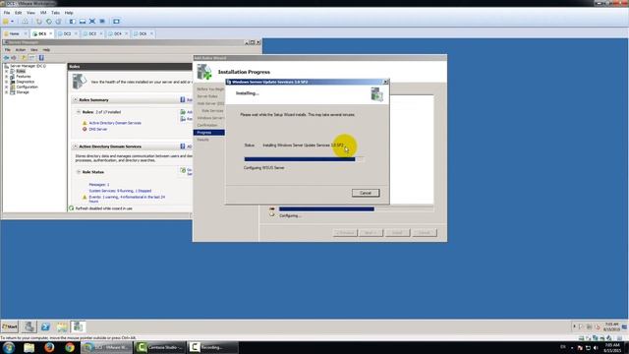Select the Features node in the tree
Image resolution: width=629 pixels, height=354 pixels.
coord(24,77)
